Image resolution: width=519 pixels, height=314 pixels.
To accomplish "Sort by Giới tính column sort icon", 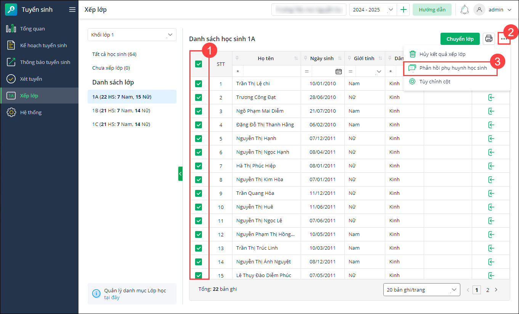I will tap(380, 58).
